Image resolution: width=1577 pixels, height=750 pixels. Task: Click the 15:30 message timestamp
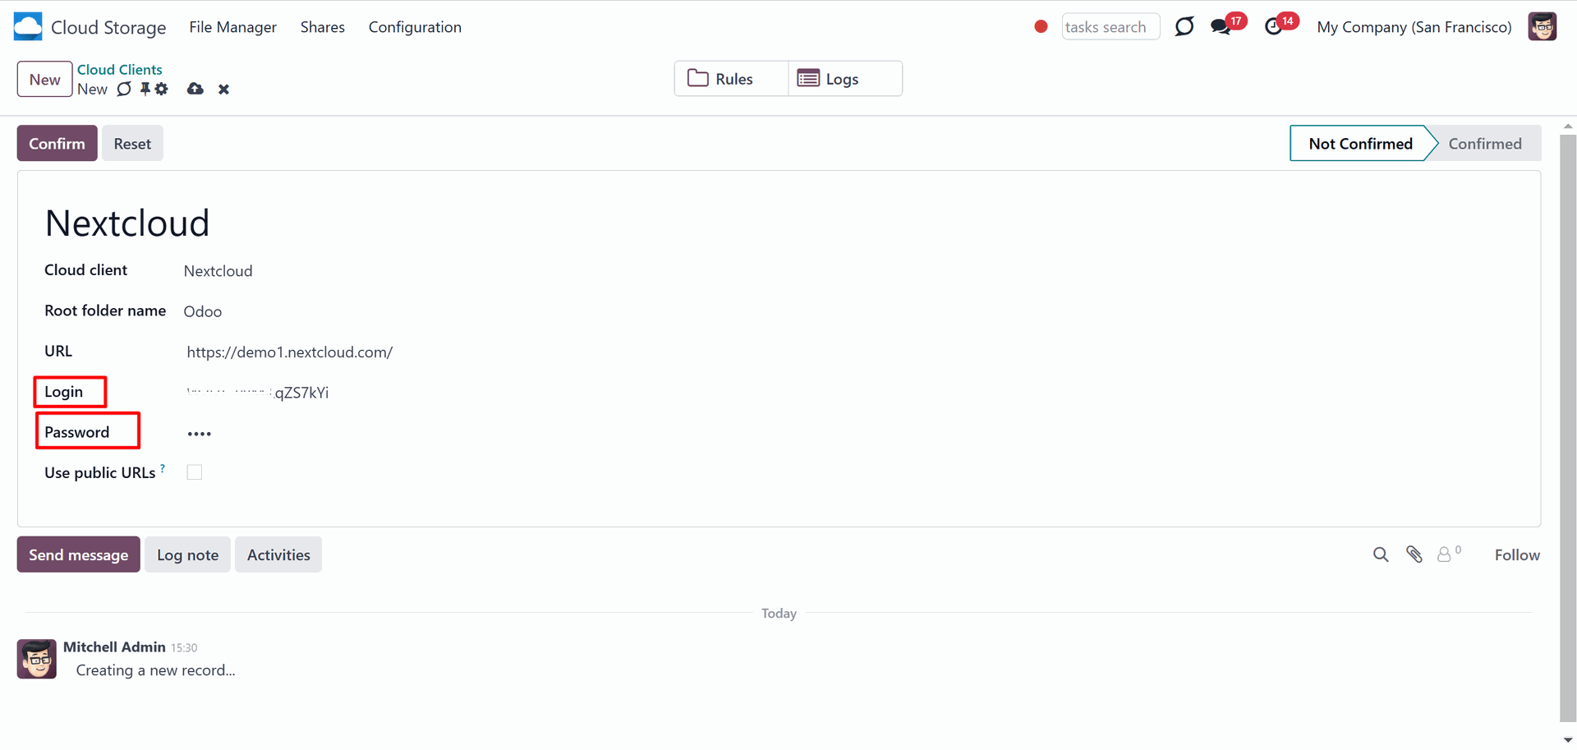pos(184,648)
